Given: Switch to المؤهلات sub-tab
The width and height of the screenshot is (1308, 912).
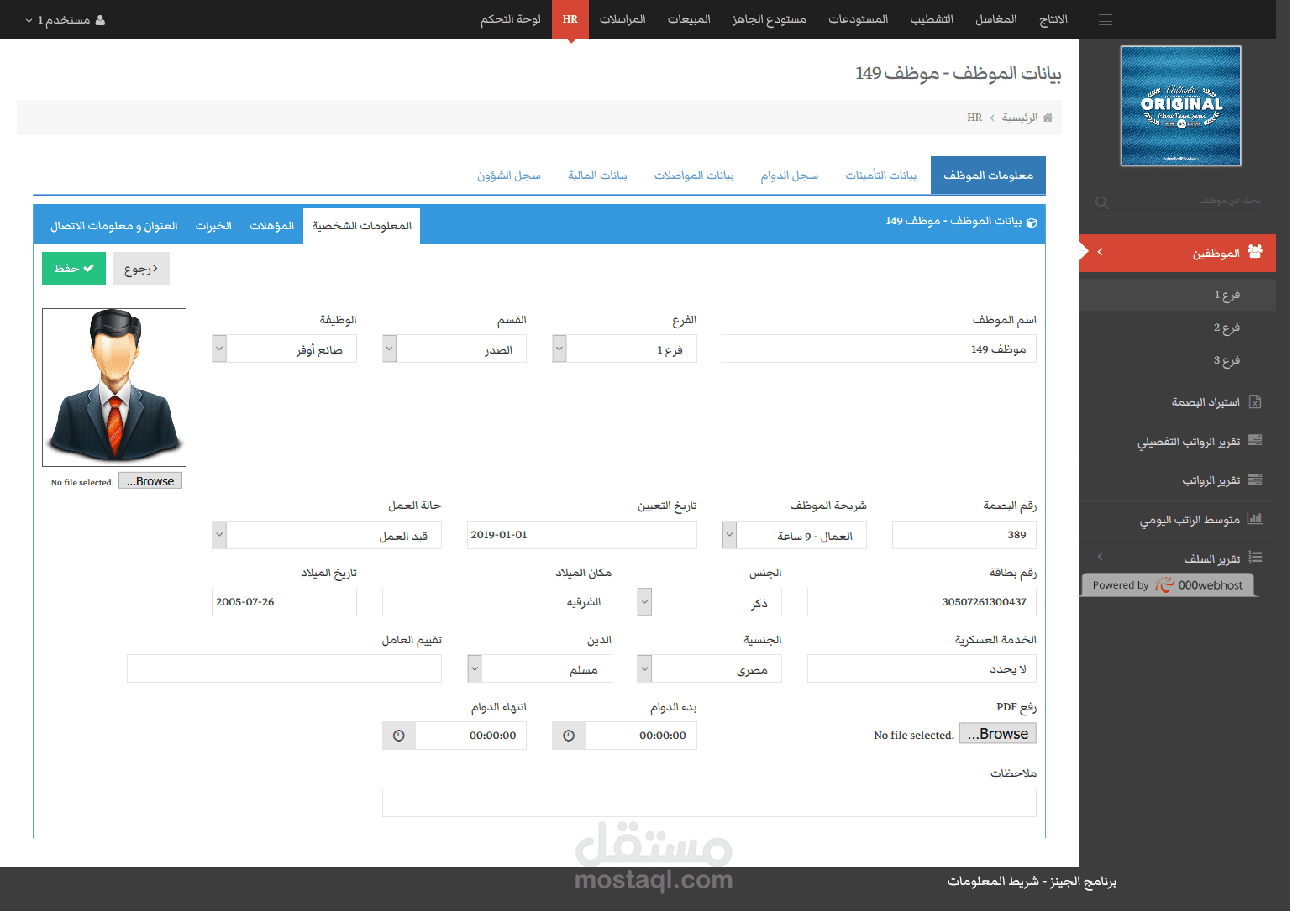Looking at the screenshot, I should point(272,226).
